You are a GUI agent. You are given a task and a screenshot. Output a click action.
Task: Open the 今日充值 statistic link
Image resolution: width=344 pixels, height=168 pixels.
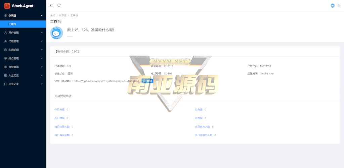click(59, 109)
